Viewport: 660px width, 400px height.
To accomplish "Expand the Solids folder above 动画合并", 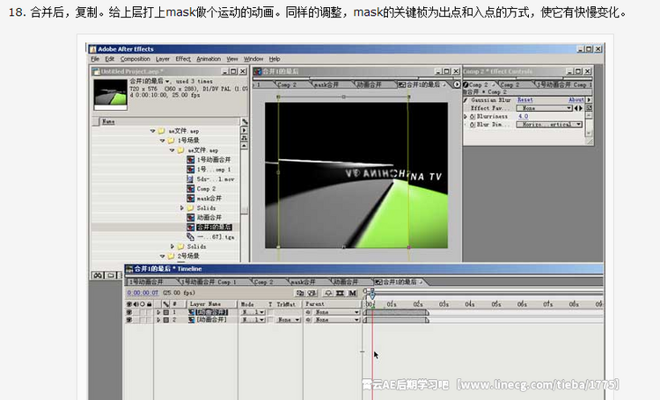I will pyautogui.click(x=182, y=207).
